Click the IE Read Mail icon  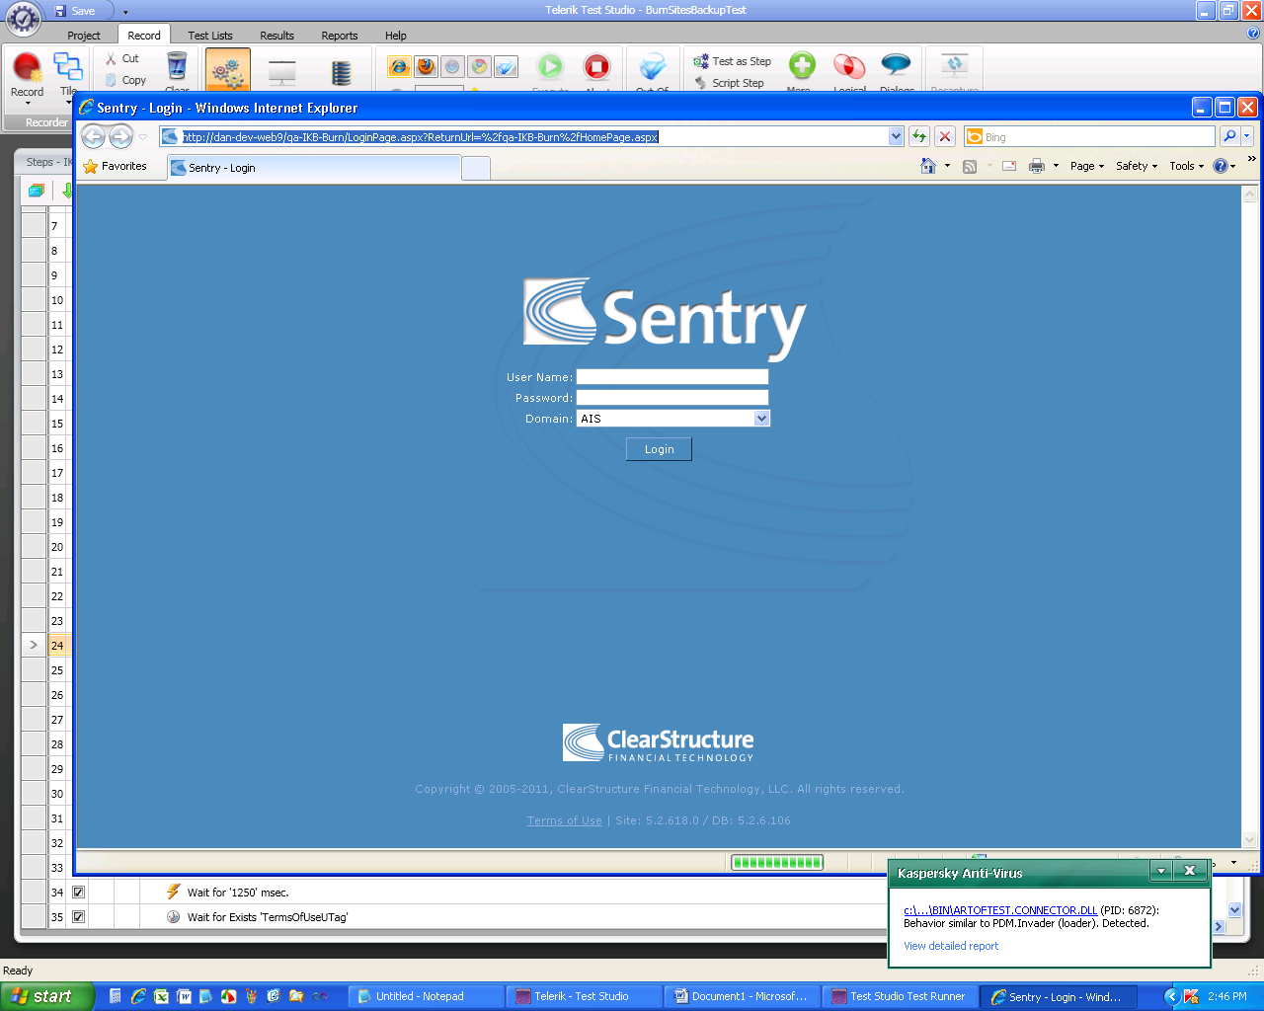[1009, 166]
